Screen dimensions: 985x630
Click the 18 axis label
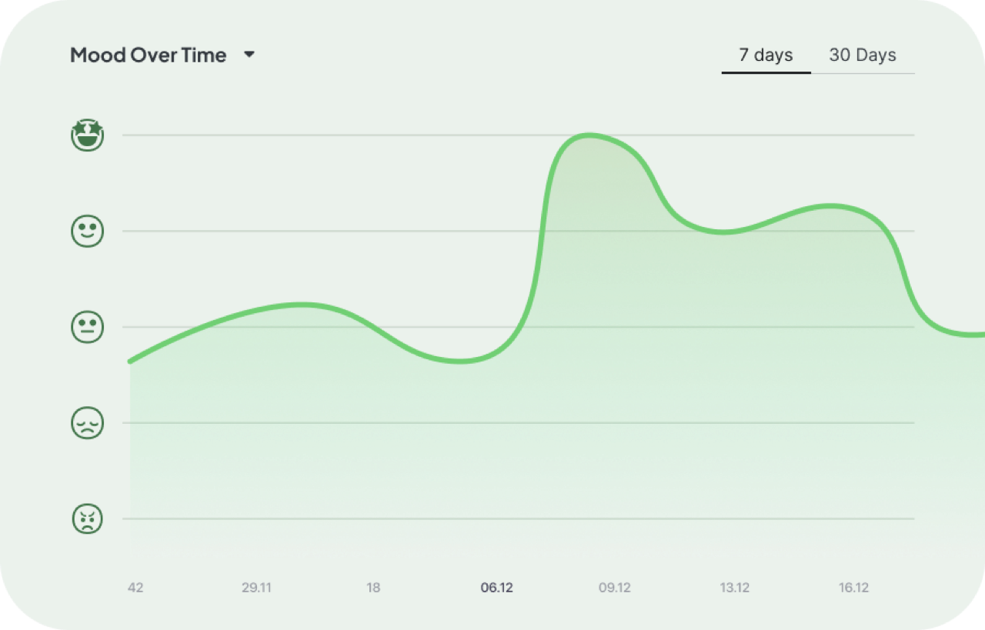[x=373, y=588]
